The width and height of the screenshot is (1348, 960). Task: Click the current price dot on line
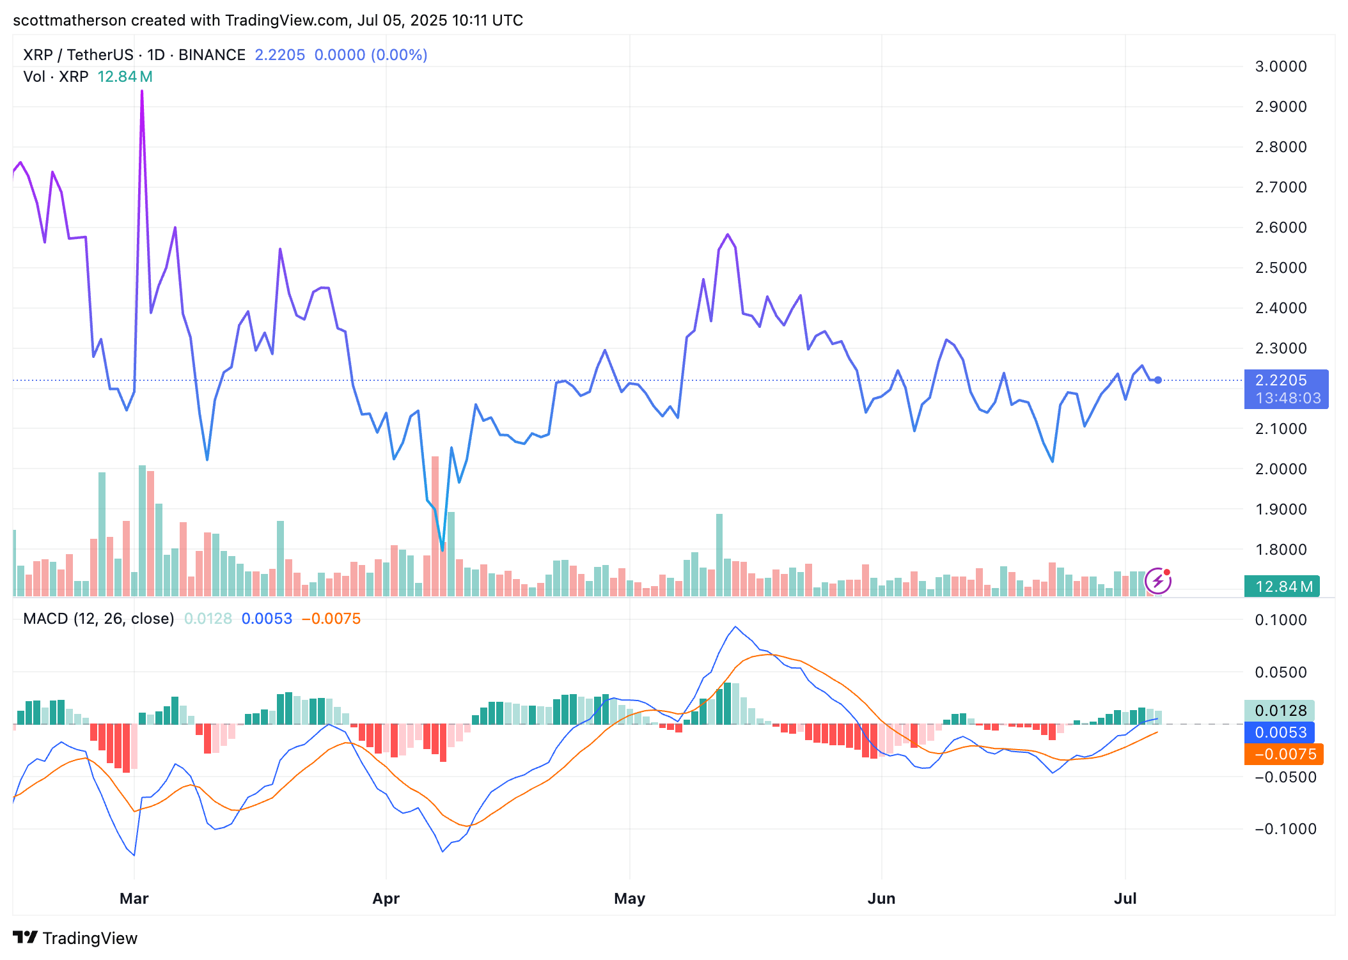(1158, 380)
